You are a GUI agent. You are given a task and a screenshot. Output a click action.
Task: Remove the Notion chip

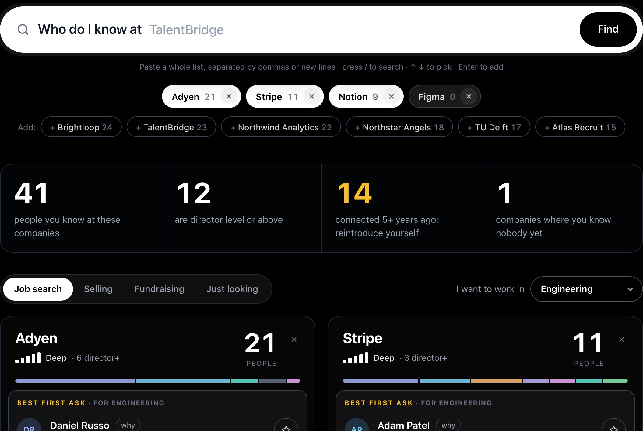pyautogui.click(x=392, y=97)
